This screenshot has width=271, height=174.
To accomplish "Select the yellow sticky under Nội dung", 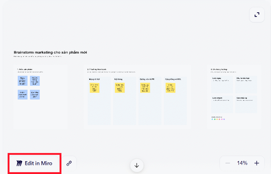I will [x=120, y=88].
